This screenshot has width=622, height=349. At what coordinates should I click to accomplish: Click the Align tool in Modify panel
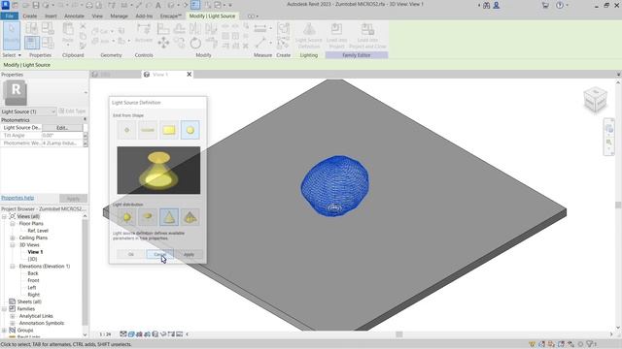[x=163, y=28]
